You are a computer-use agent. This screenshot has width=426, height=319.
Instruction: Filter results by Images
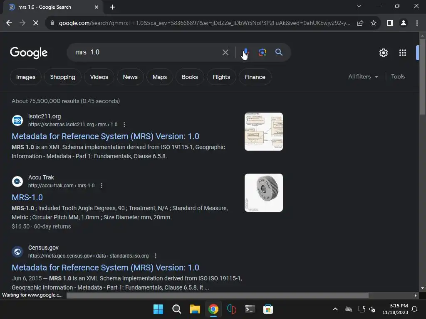click(x=26, y=77)
